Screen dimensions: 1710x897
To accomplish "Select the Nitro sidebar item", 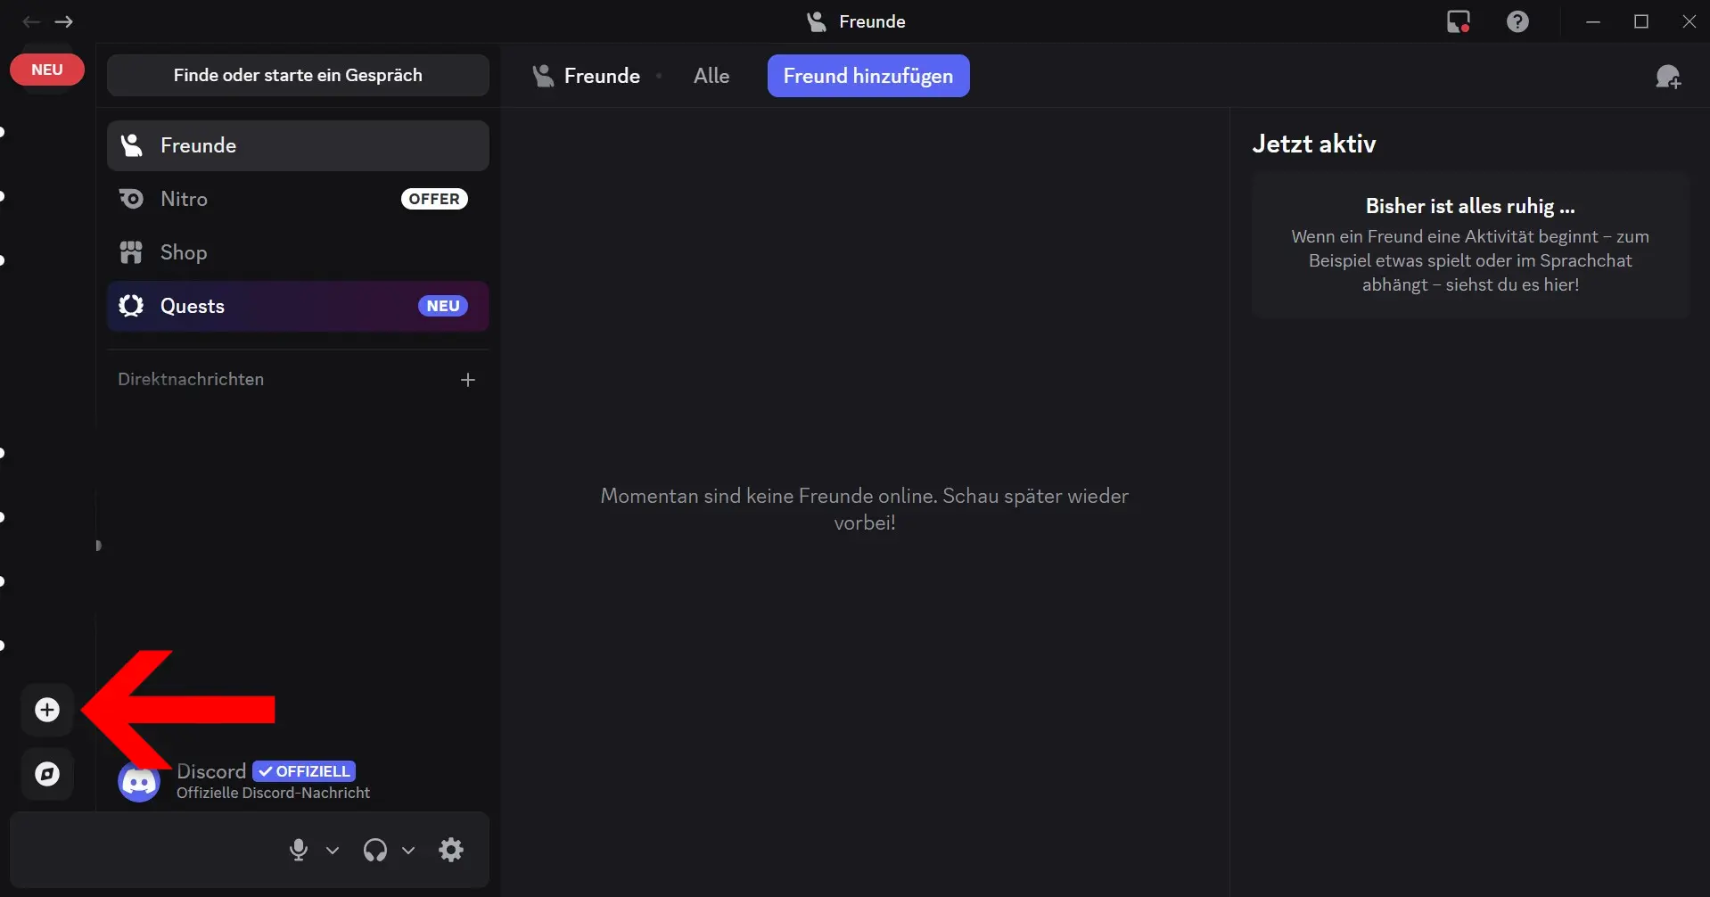I will coord(183,198).
